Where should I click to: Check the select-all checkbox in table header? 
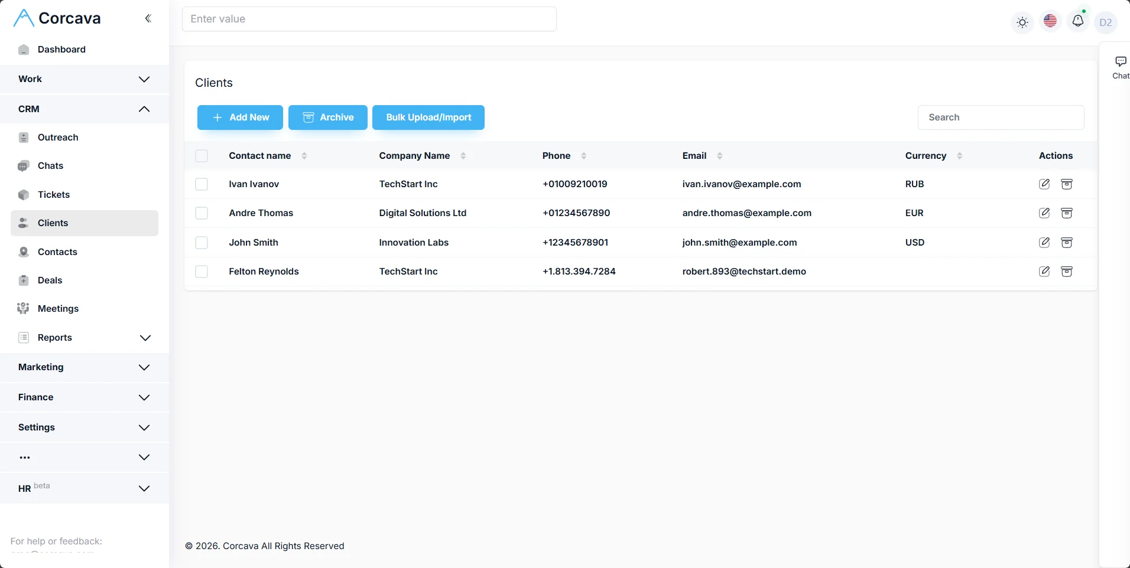[x=201, y=155]
